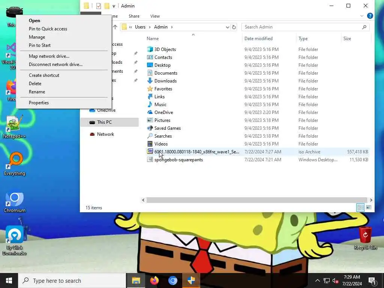Viewport: 384px width, 288px height.
Task: Select the Contacts folder icon
Action: 150,57
